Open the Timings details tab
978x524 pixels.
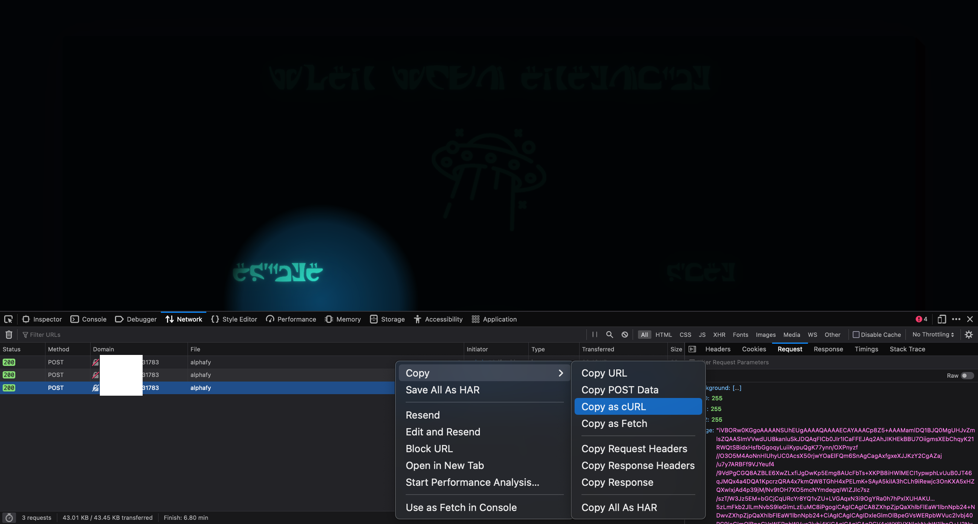tap(866, 349)
